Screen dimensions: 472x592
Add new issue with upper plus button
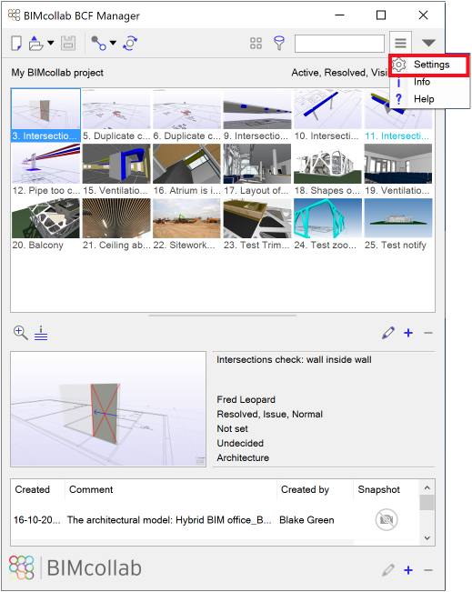[x=408, y=333]
